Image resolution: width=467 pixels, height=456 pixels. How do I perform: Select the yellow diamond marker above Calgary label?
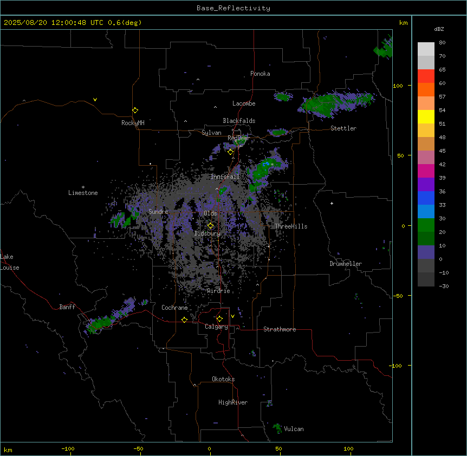(219, 319)
